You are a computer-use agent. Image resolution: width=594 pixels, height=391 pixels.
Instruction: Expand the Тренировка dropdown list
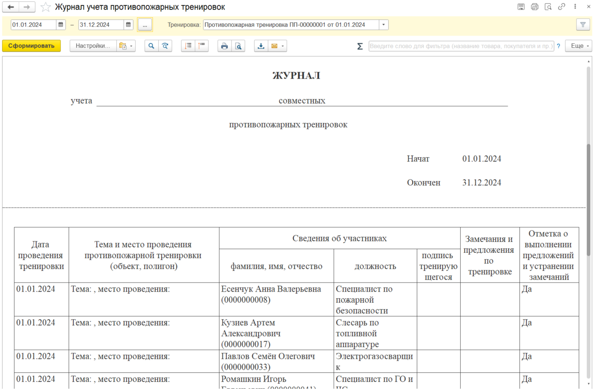pyautogui.click(x=384, y=25)
